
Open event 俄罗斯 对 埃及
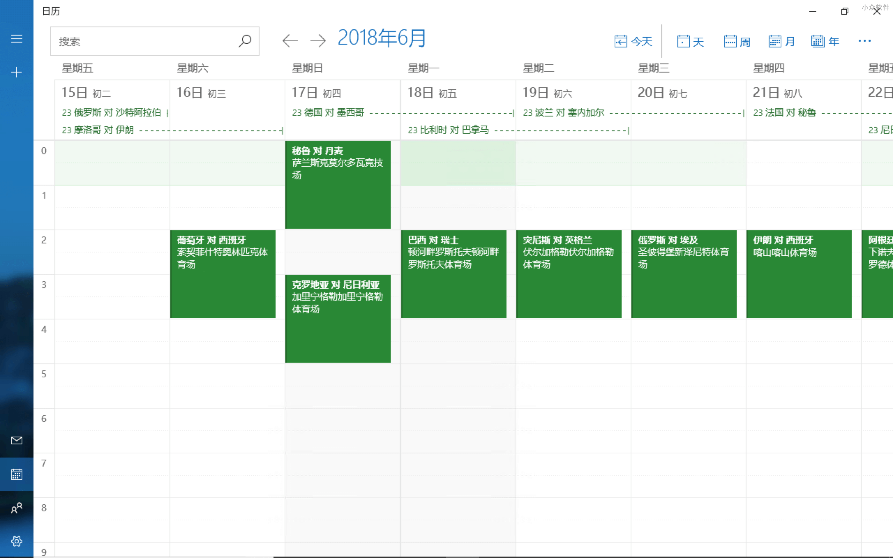coord(684,274)
